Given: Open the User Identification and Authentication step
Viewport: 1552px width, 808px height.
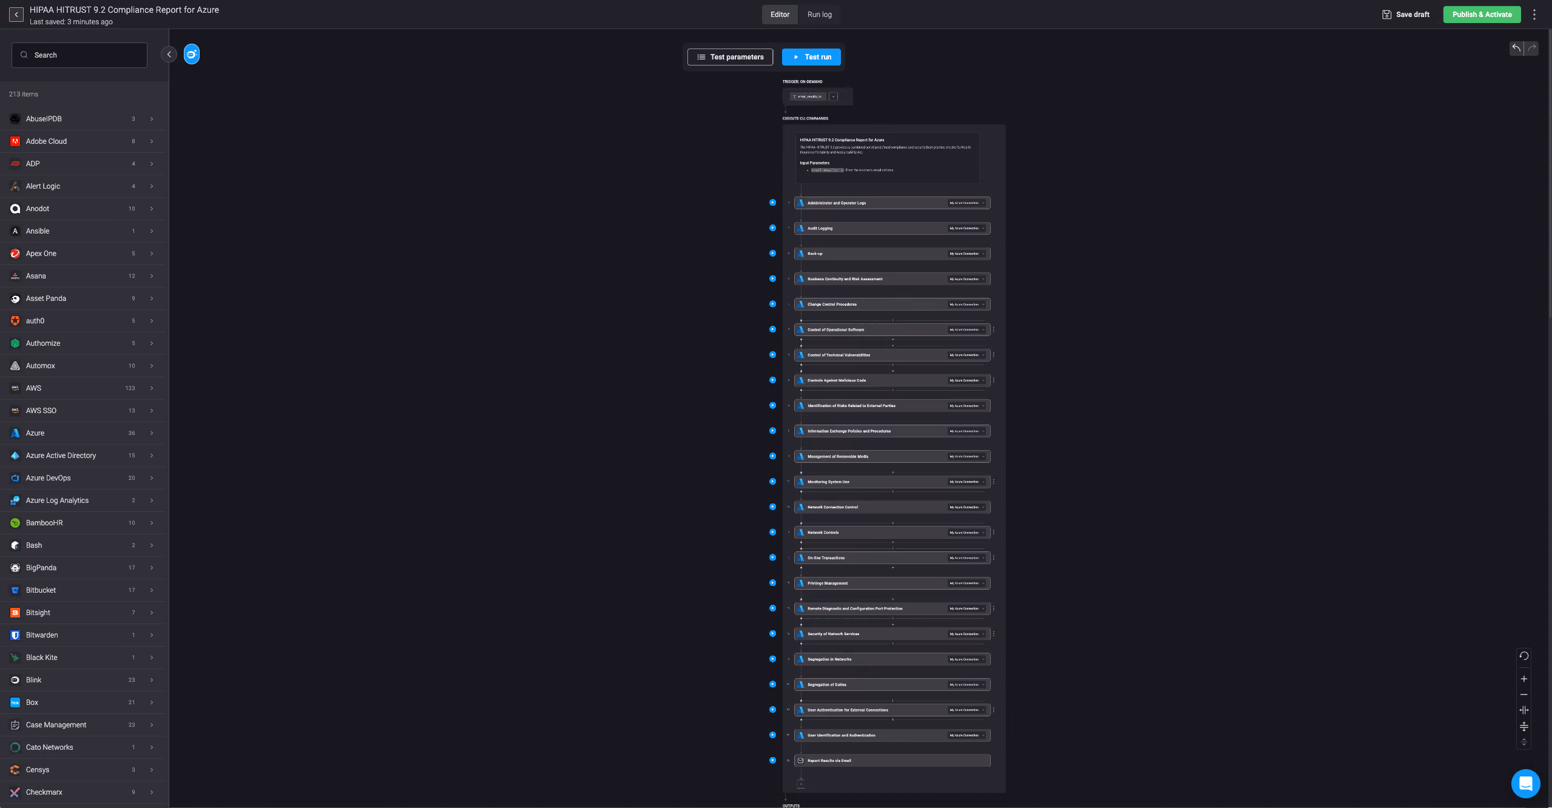Looking at the screenshot, I should pyautogui.click(x=892, y=735).
